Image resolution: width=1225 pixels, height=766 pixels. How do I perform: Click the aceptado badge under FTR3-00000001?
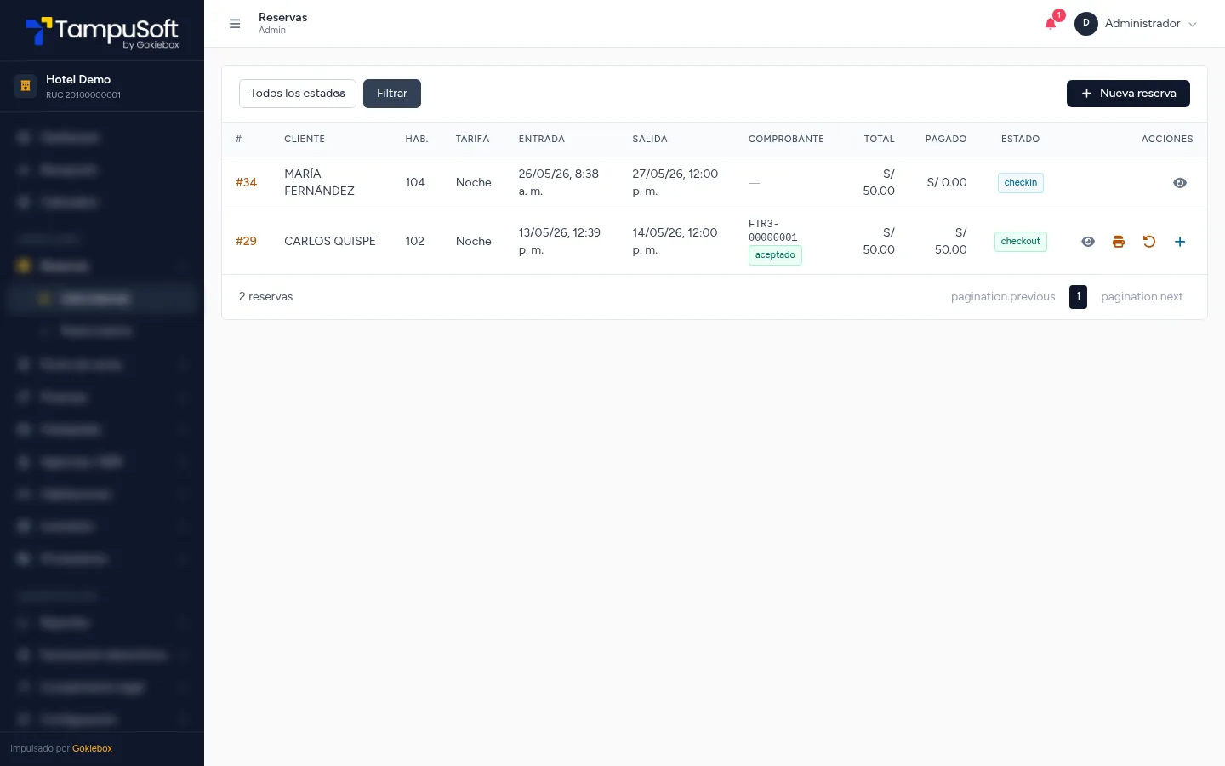[775, 255]
